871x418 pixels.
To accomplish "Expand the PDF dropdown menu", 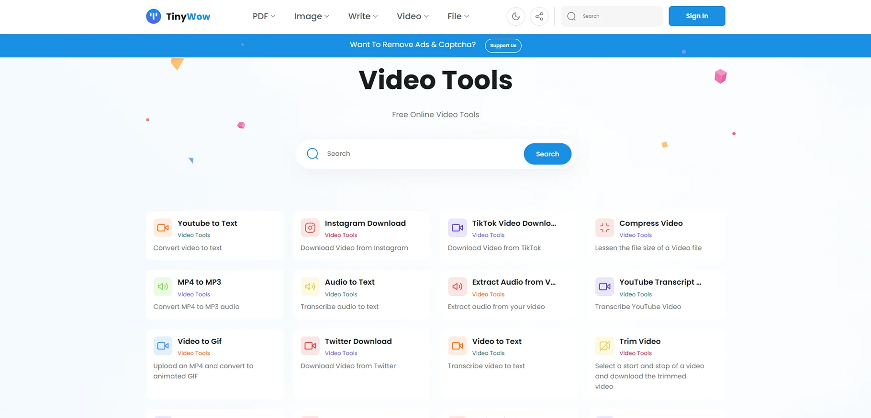I will click(264, 16).
